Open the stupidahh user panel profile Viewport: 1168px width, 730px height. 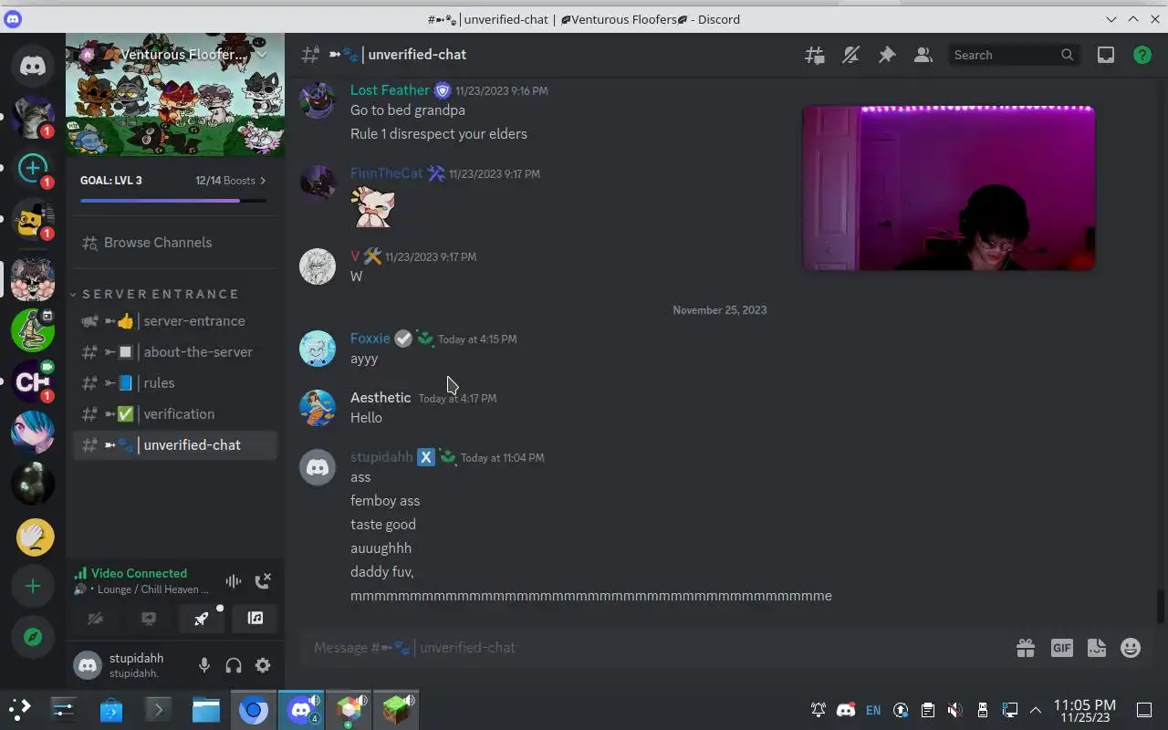pos(128,665)
